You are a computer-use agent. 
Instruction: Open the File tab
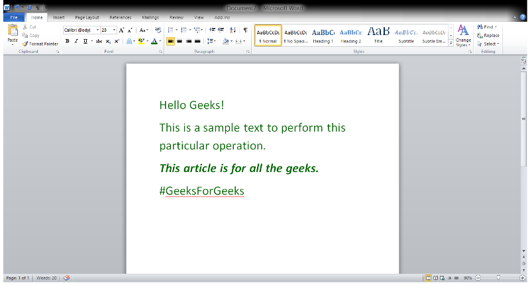[x=14, y=18]
